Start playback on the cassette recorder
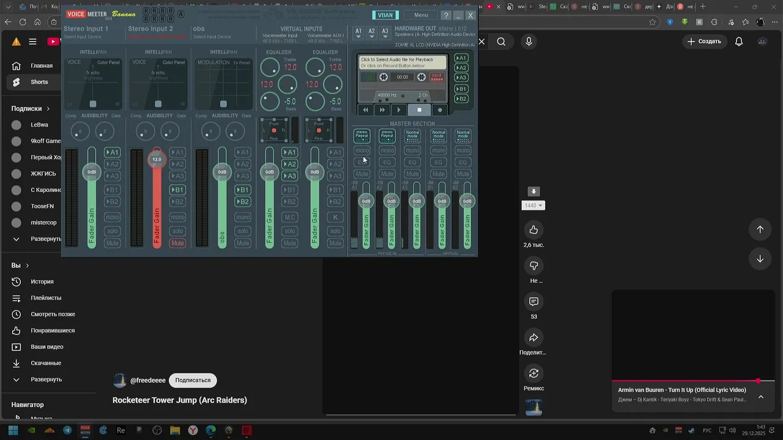This screenshot has width=783, height=440. click(399, 110)
